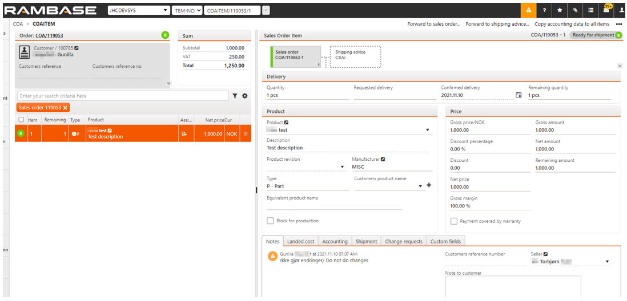This screenshot has width=627, height=301.
Task: Expand the Product revision dropdown
Action: pyautogui.click(x=343, y=167)
